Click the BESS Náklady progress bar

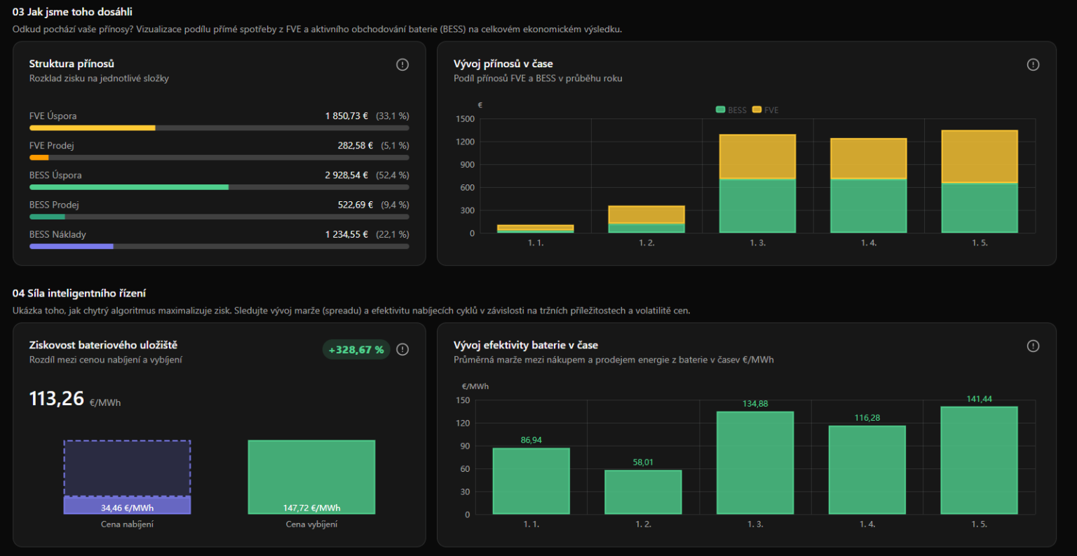[x=219, y=246]
